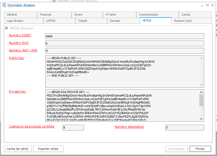Image resolution: width=217 pixels, height=156 pixels.
Task: Open the Général tab
Action: pos(12,15)
